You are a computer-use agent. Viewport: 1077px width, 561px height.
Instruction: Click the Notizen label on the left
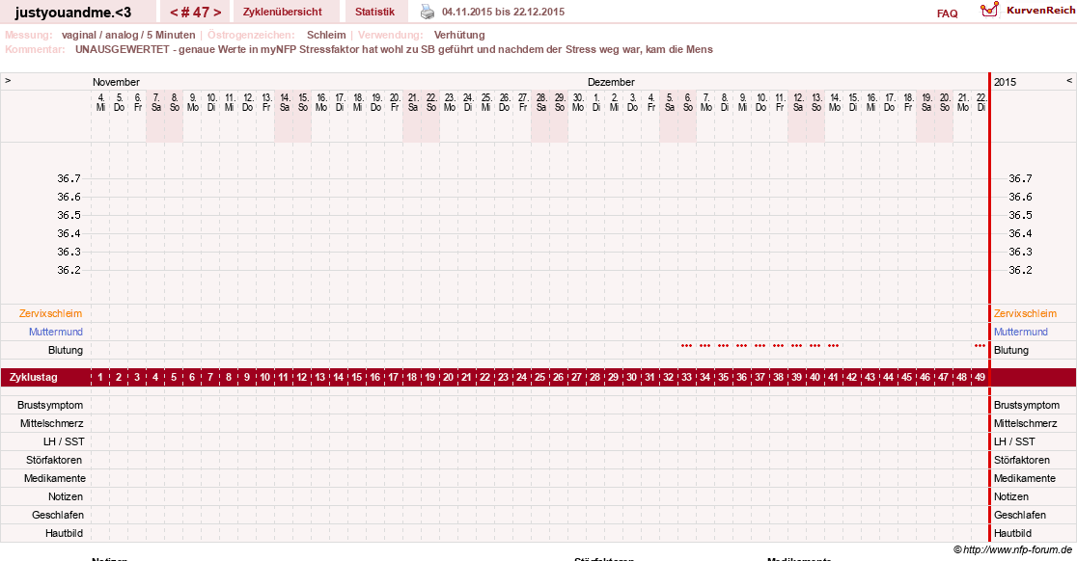click(66, 496)
